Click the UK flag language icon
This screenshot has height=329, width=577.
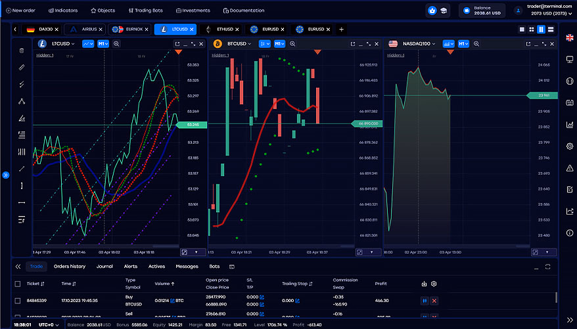tap(570, 37)
